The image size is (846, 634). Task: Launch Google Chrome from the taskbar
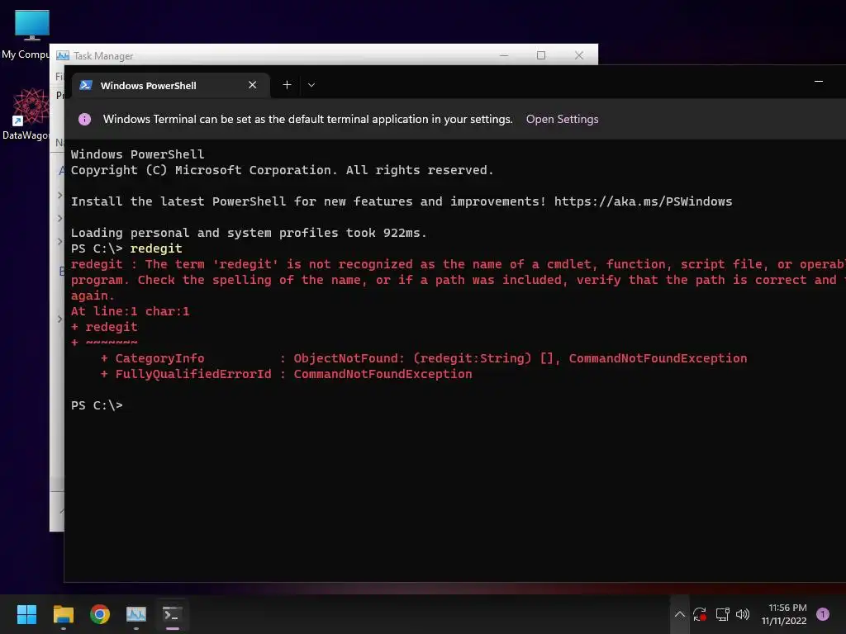(x=100, y=614)
